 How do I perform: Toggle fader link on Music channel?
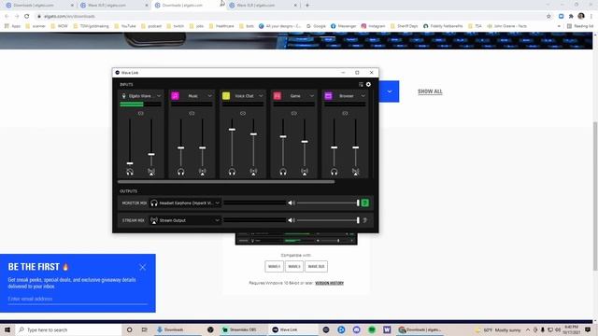pyautogui.click(x=192, y=114)
